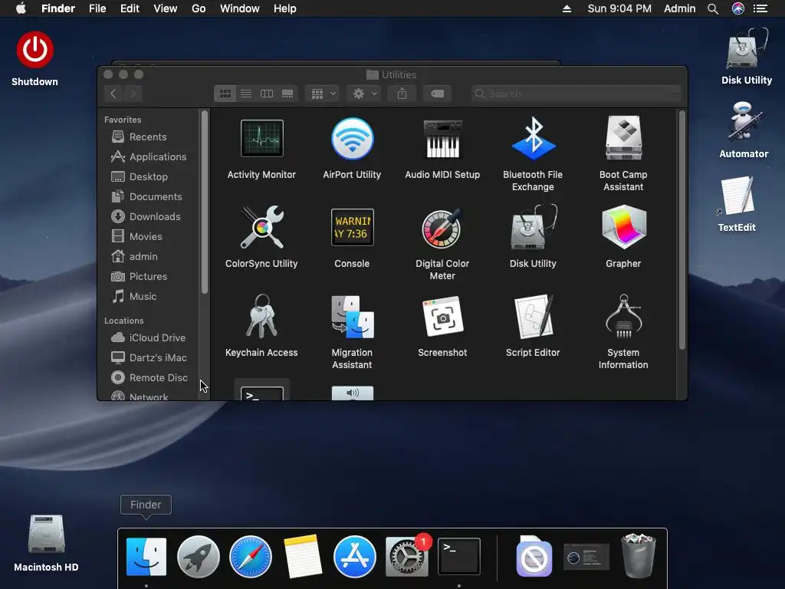Screen dimensions: 785x589
Task: Launch Script Editor
Action: (534, 317)
